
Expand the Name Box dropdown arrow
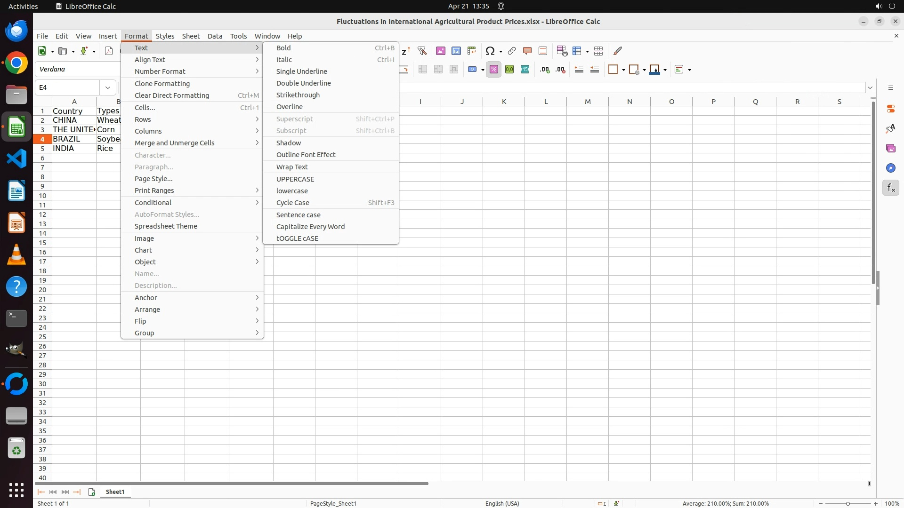click(108, 87)
